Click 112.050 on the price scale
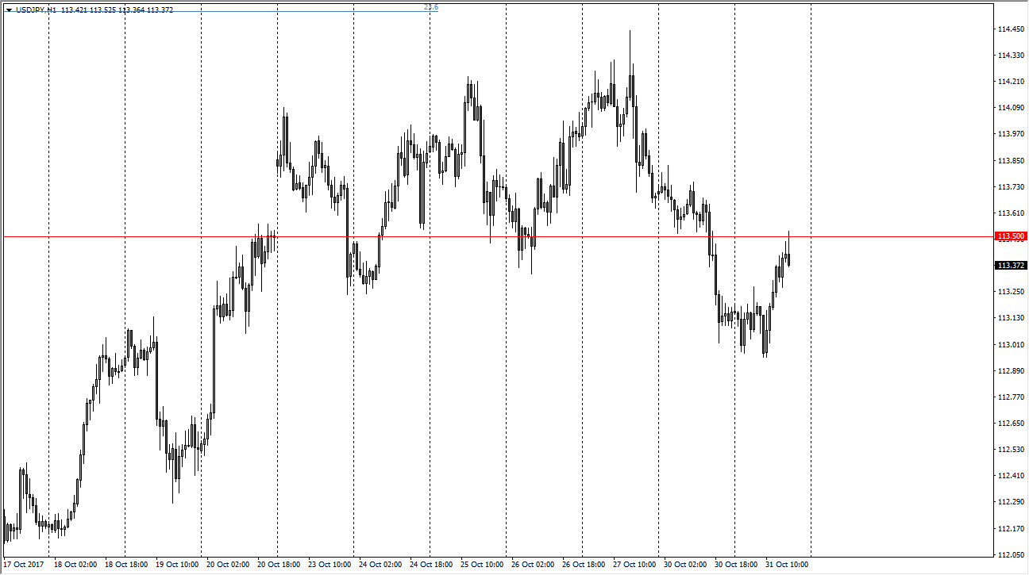Screen dimensions: 1029x575 (x=1010, y=554)
